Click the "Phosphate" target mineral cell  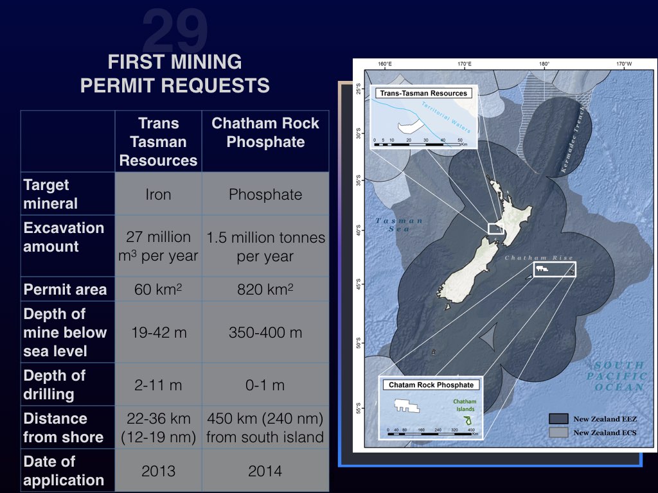(265, 194)
